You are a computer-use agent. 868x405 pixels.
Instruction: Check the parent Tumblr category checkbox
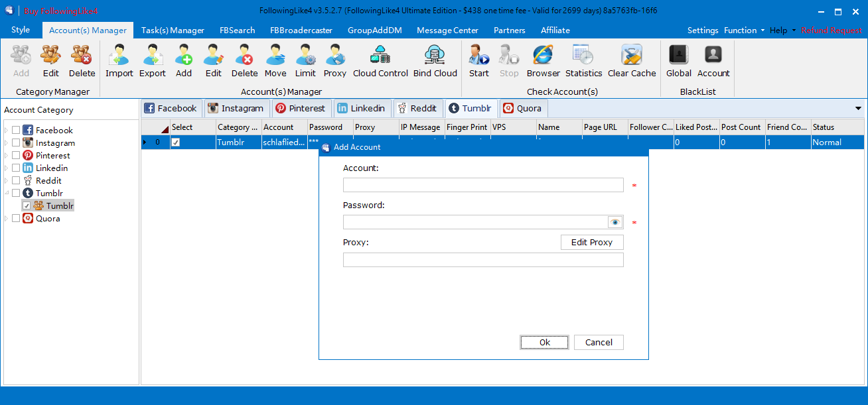(x=16, y=194)
